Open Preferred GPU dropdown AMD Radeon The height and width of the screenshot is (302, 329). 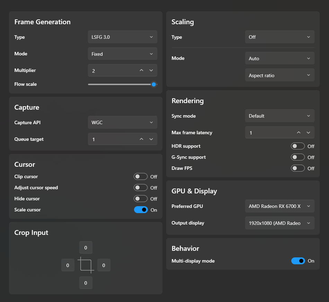280,206
